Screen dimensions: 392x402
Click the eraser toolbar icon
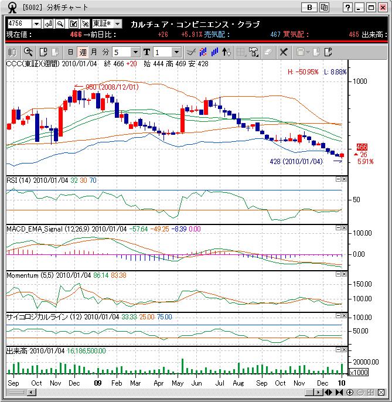pyautogui.click(x=267, y=52)
